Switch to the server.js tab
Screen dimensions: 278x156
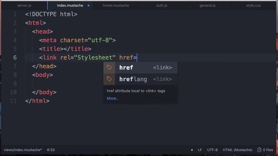click(24, 6)
